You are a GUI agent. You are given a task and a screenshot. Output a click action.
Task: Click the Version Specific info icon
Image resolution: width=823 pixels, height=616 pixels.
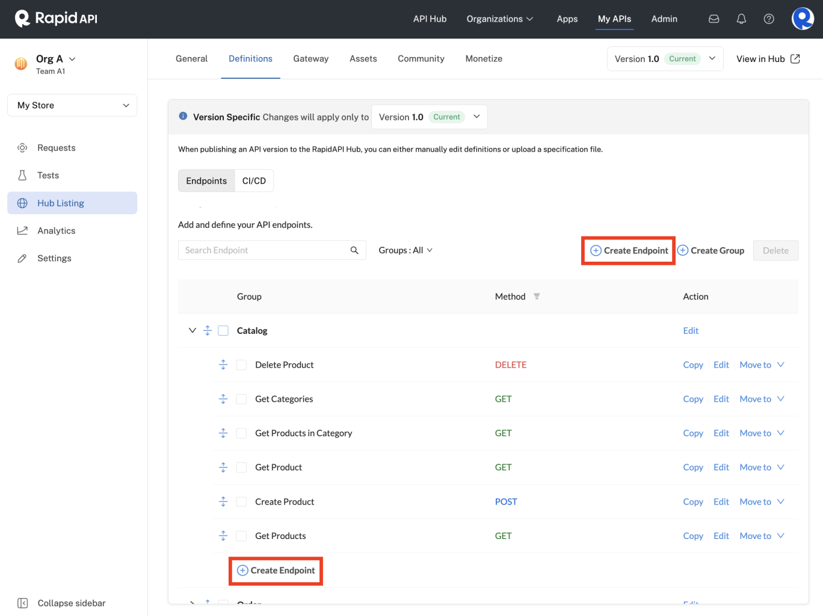pos(183,116)
